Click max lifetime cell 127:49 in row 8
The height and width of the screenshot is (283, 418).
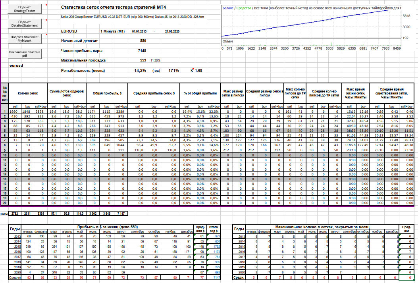pyautogui.click(x=363, y=145)
